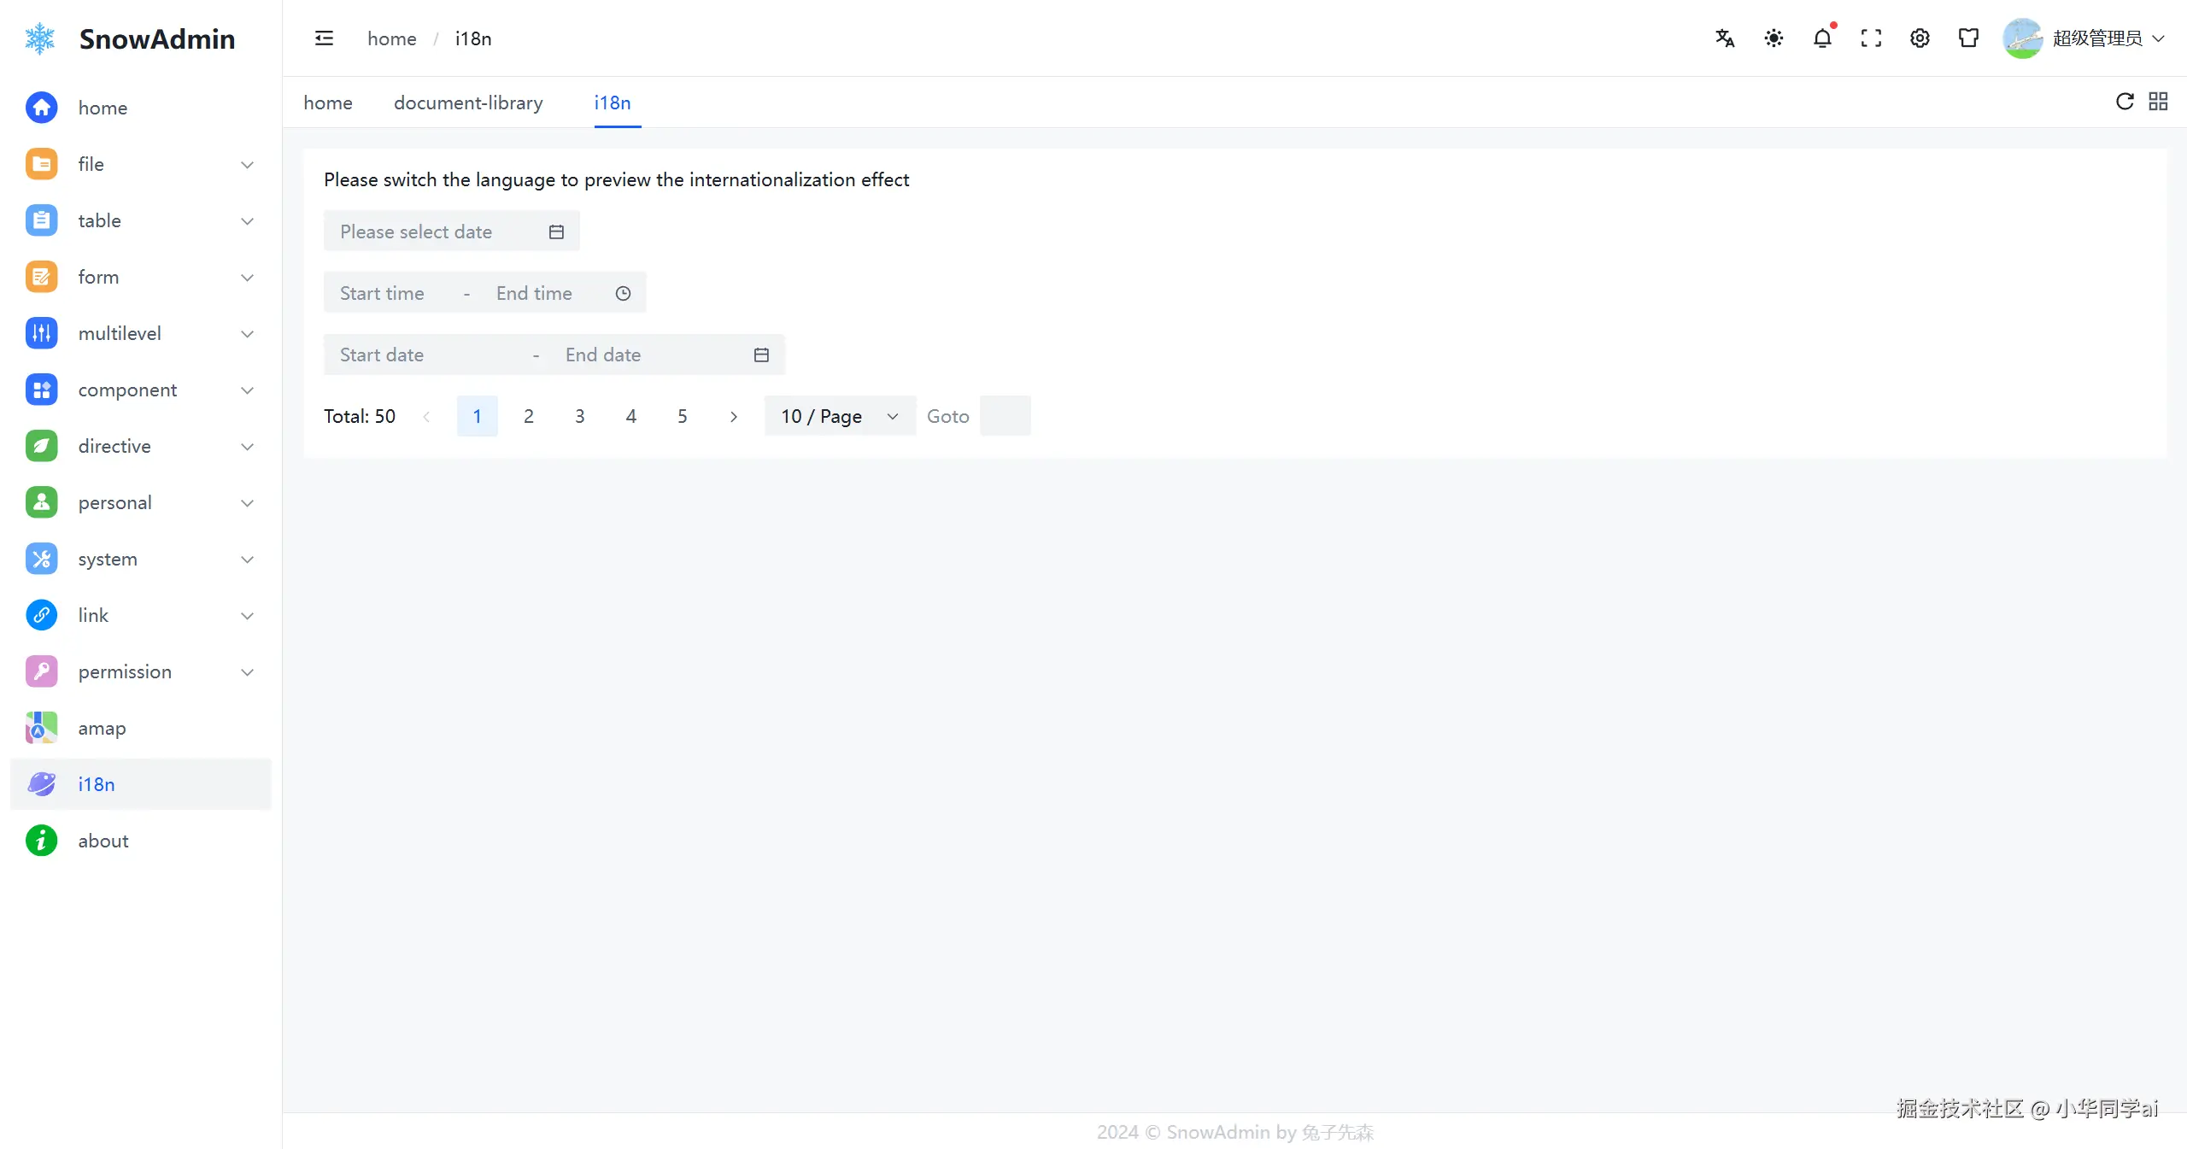Open the settings gear in the header
The width and height of the screenshot is (2187, 1149).
coord(1920,38)
